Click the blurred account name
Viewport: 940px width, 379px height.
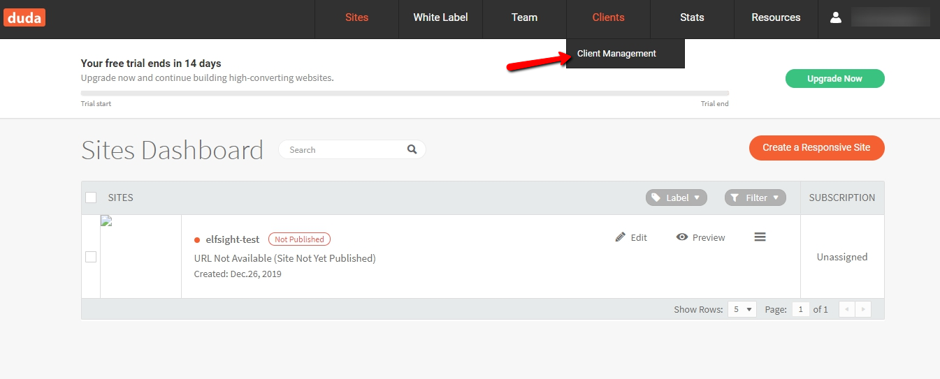point(890,17)
